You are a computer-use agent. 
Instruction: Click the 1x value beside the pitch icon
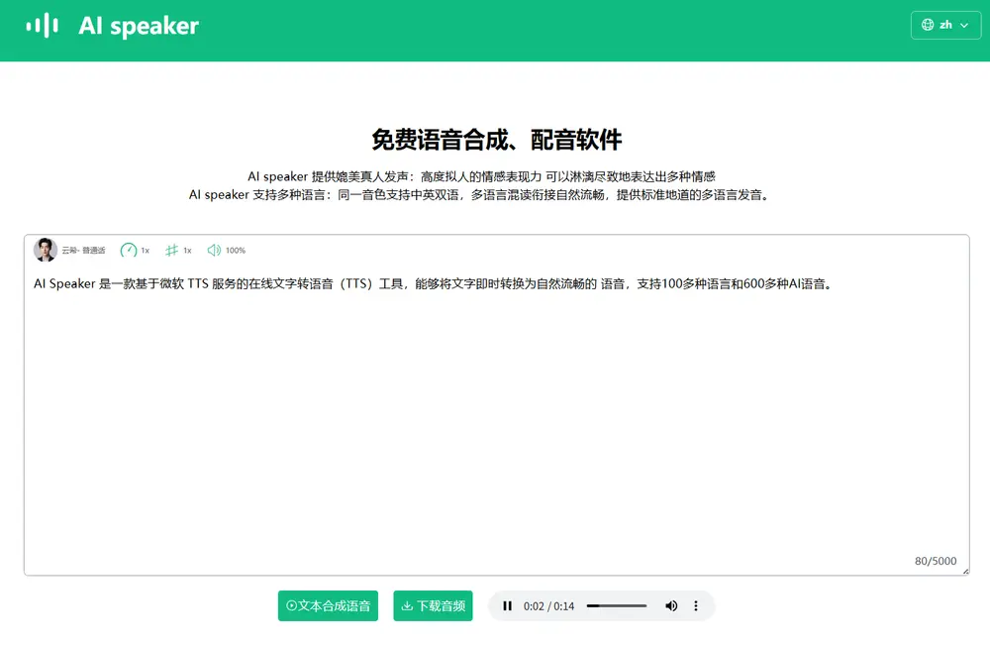click(188, 251)
